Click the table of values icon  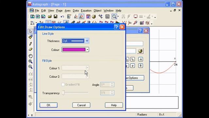click(142, 23)
